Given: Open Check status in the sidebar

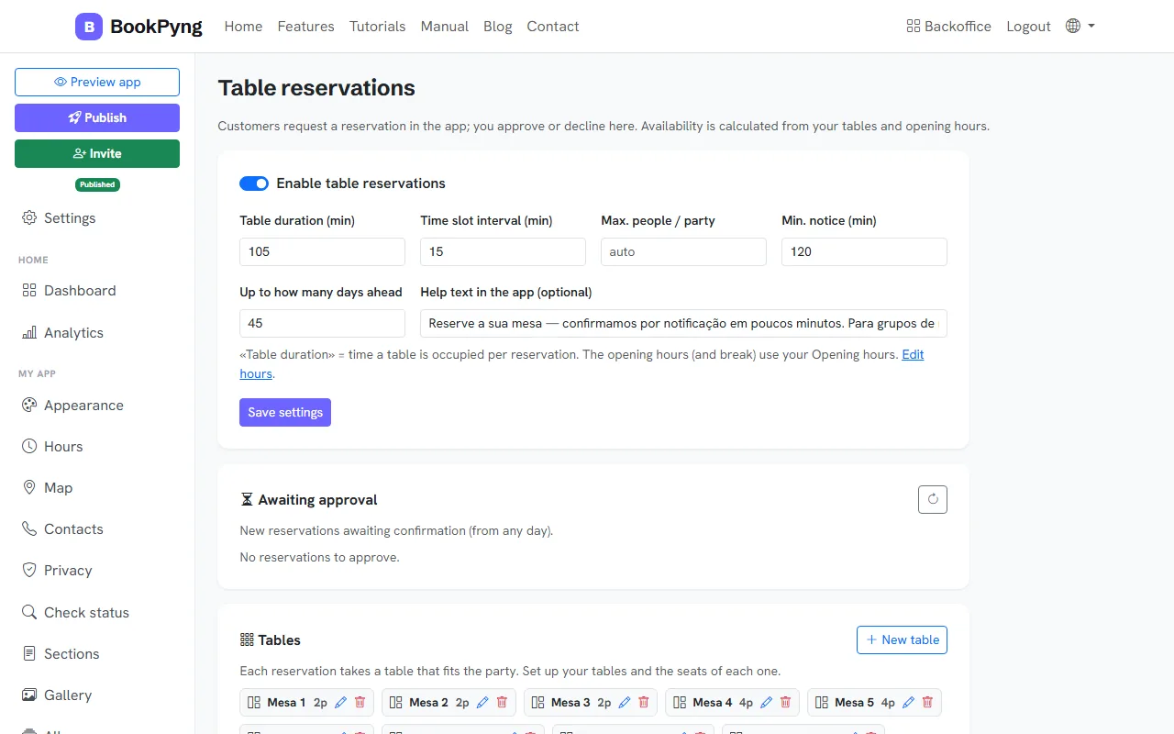Looking at the screenshot, I should point(97,613).
